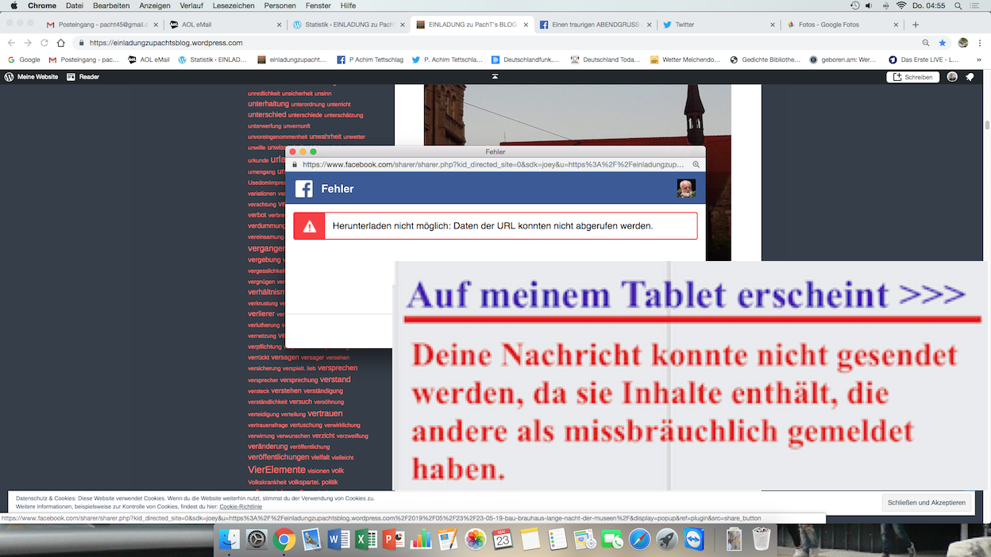Click the Meine Website WordPress icon

[31, 77]
